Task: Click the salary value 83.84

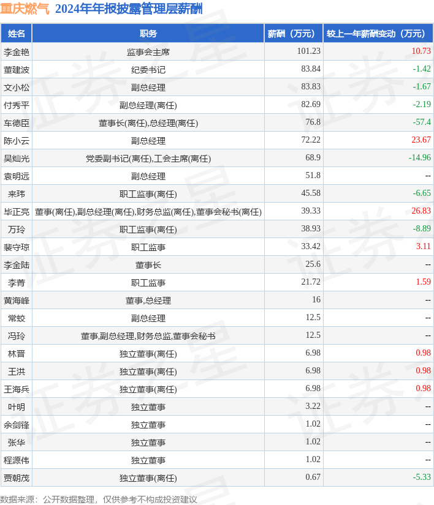Action: coord(311,69)
